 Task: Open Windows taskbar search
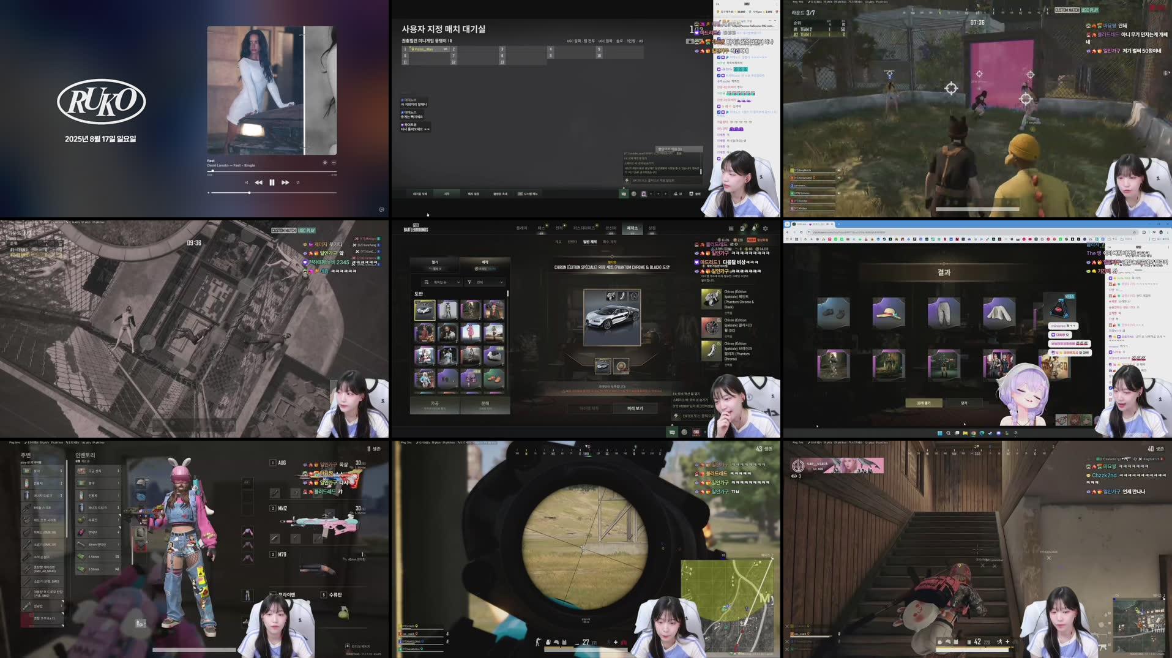point(949,433)
